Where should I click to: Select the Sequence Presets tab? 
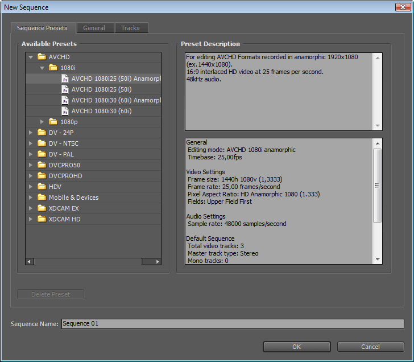42,28
